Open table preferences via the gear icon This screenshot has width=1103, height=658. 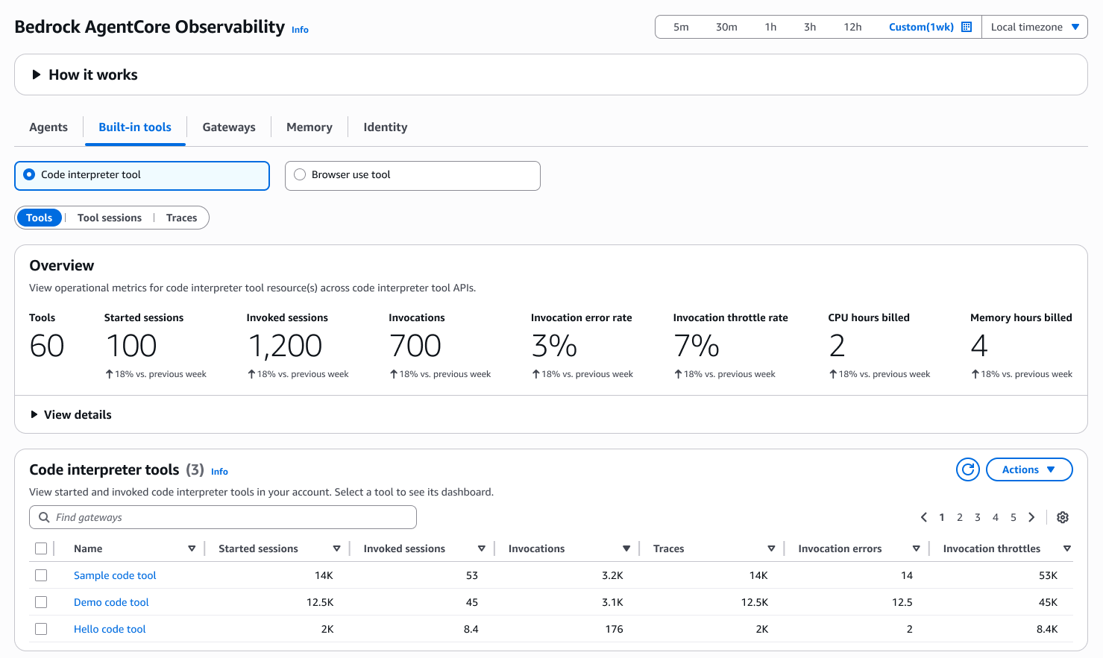pos(1062,517)
